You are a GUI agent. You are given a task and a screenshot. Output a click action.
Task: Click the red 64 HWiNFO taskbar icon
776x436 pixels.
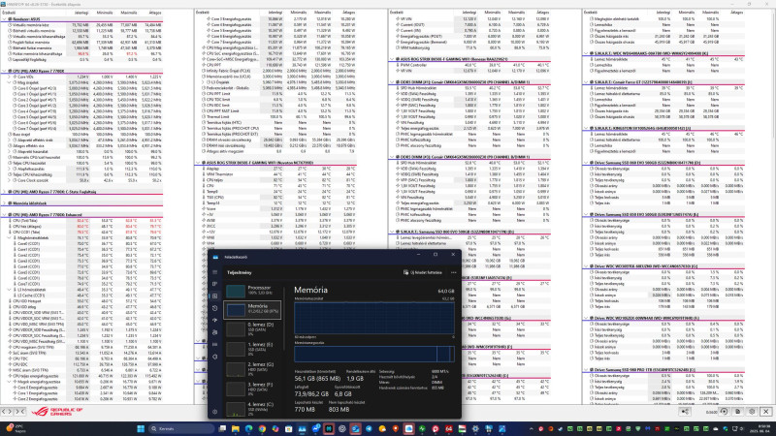(x=449, y=428)
